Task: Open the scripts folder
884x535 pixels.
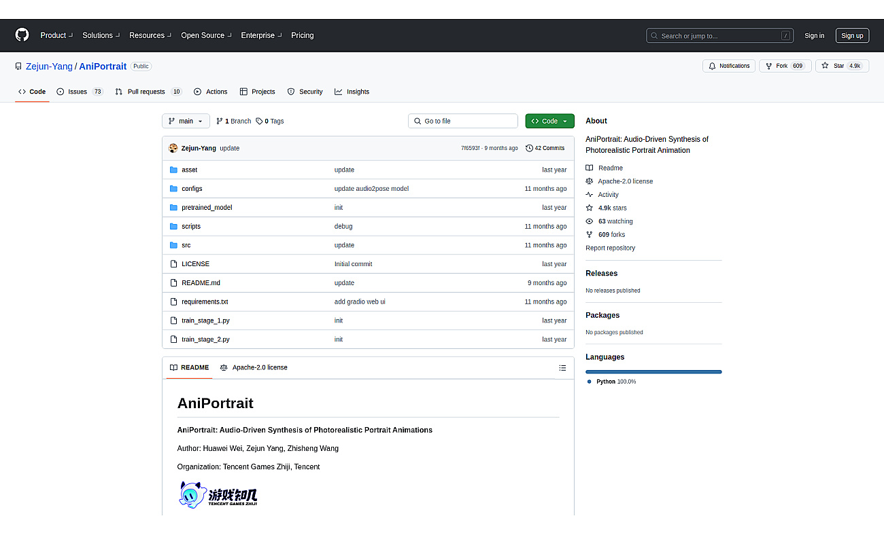Action: tap(191, 226)
